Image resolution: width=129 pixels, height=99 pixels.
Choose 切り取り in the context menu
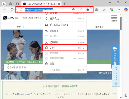64,42
